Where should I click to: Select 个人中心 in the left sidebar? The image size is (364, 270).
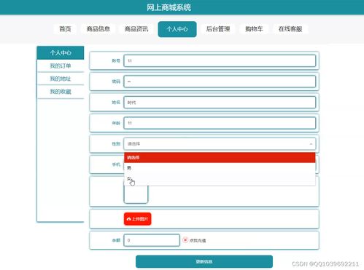61,52
